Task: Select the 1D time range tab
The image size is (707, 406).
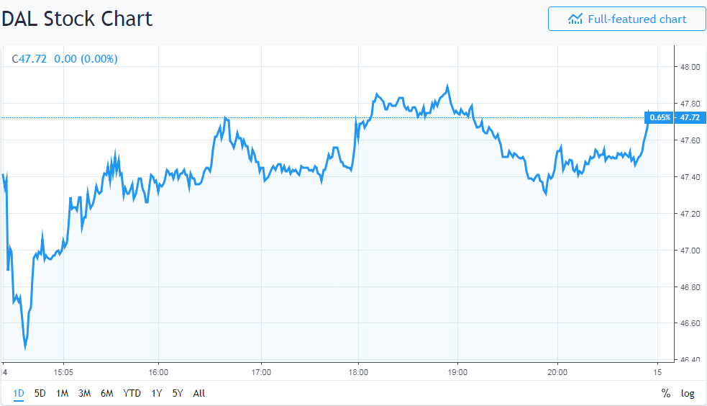Action: pyautogui.click(x=19, y=393)
